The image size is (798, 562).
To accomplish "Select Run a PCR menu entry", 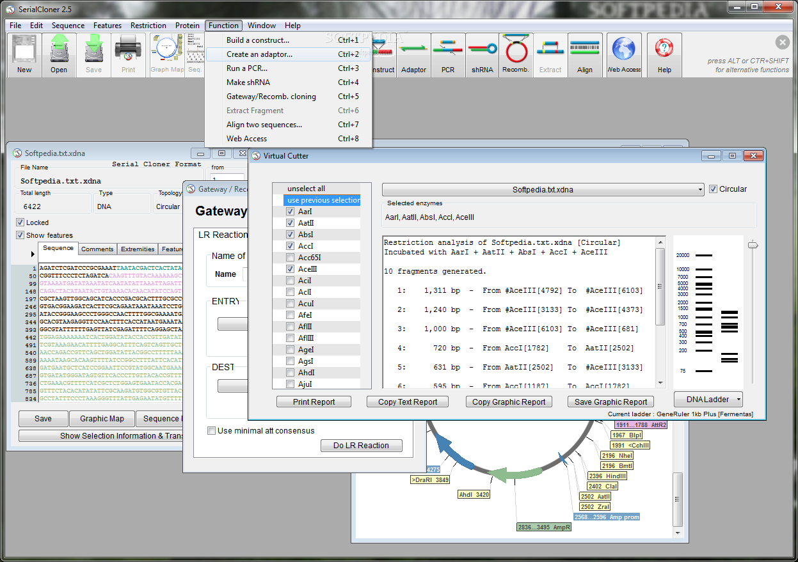I will 289,68.
